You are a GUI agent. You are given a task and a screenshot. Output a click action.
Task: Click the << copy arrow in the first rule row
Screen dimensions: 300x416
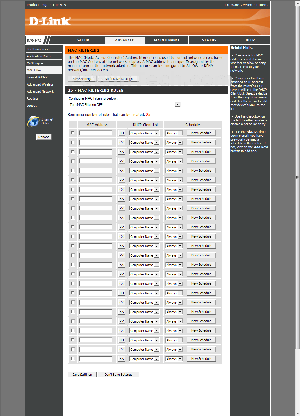pyautogui.click(x=122, y=133)
